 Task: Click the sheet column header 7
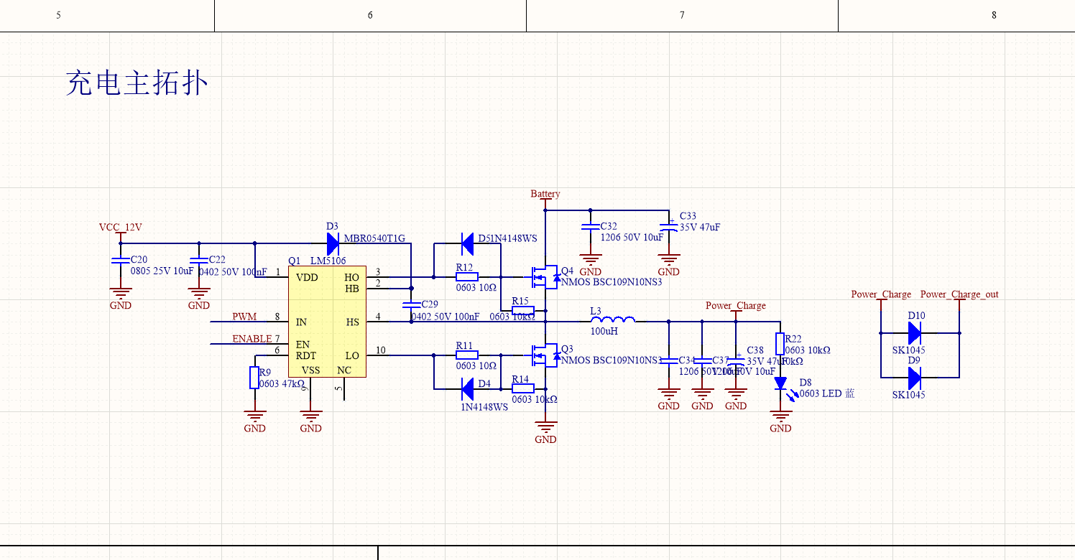click(682, 15)
